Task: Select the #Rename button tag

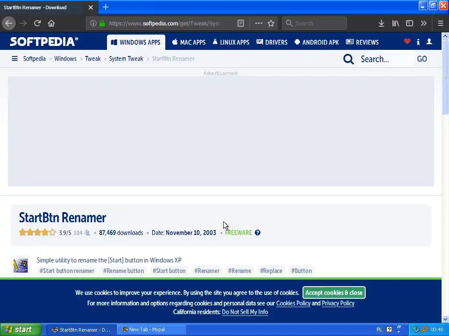Action: click(x=123, y=270)
